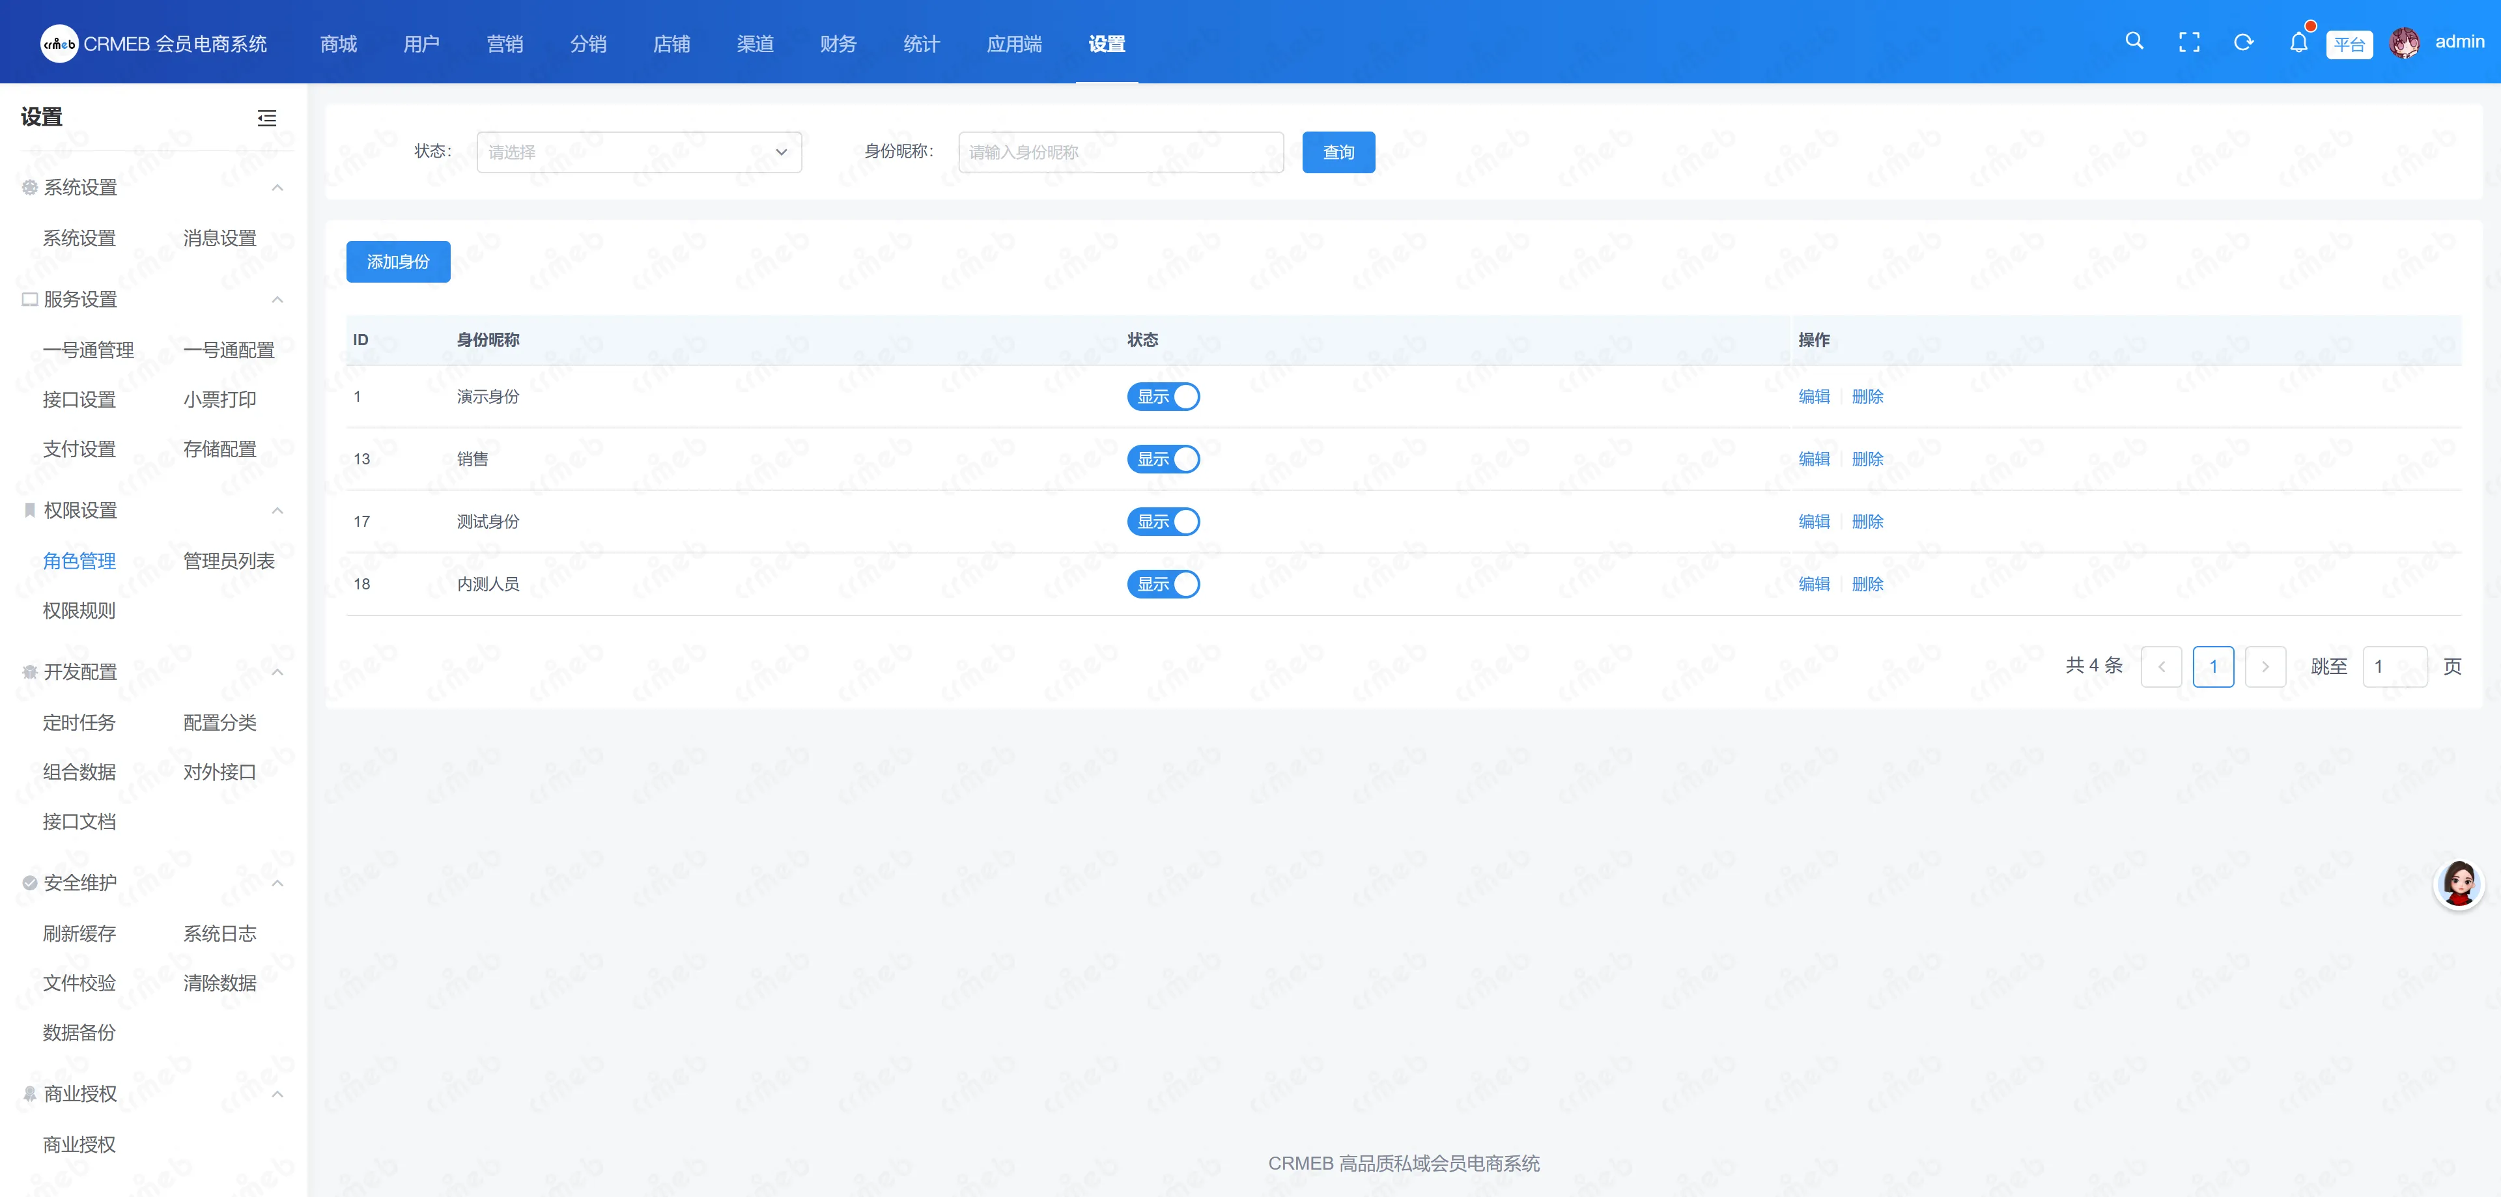Toggle fullscreen mode icon

click(x=2189, y=42)
